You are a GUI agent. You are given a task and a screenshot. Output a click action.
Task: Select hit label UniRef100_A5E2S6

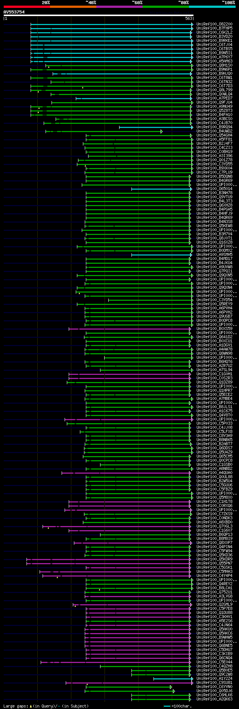pyautogui.click(x=215, y=621)
